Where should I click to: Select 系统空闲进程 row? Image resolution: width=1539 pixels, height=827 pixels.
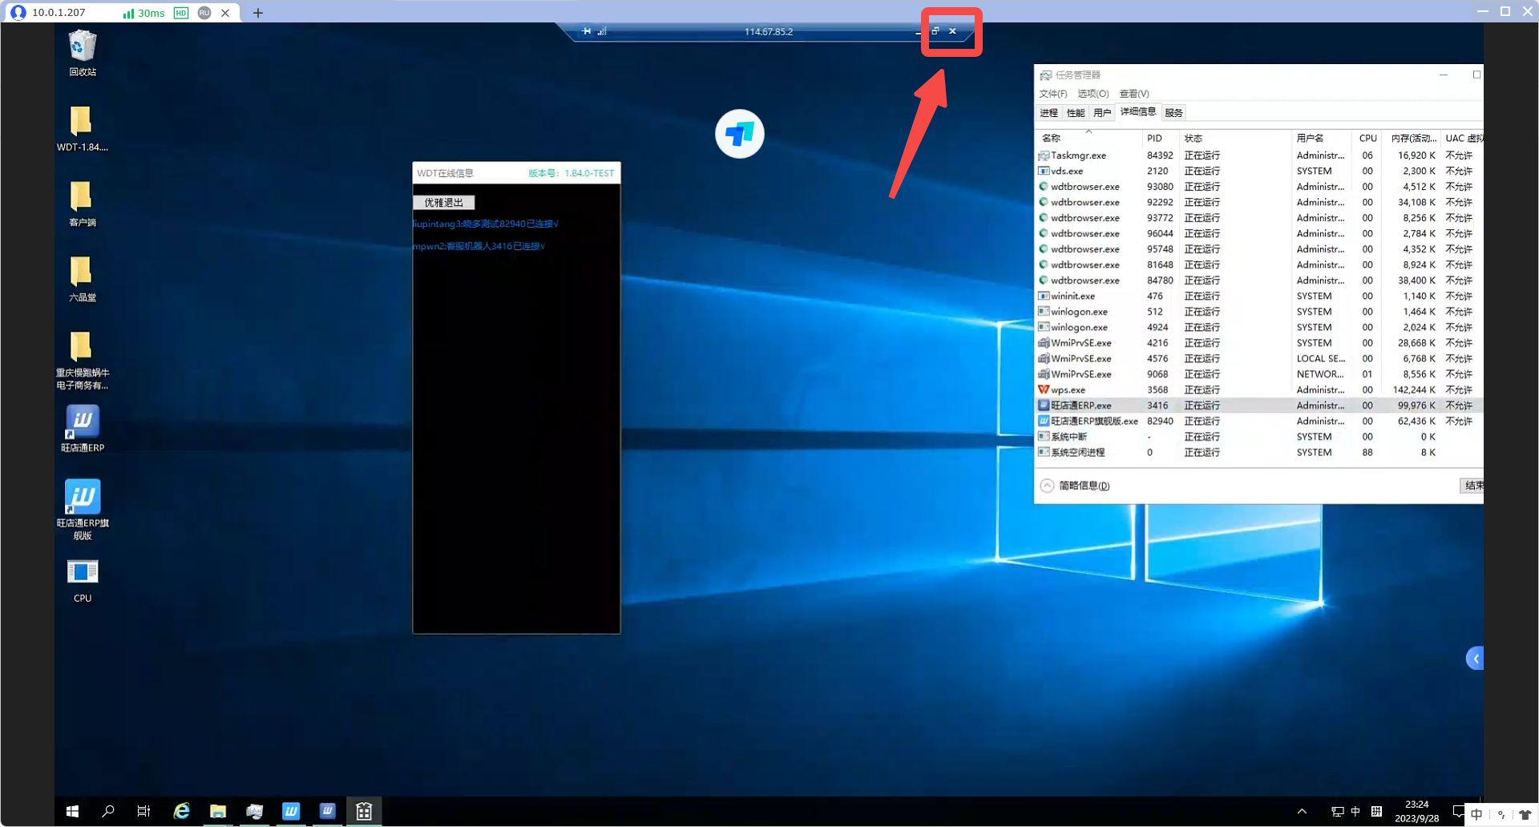[1258, 452]
